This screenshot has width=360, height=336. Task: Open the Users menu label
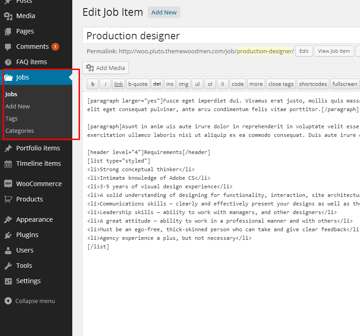25,250
